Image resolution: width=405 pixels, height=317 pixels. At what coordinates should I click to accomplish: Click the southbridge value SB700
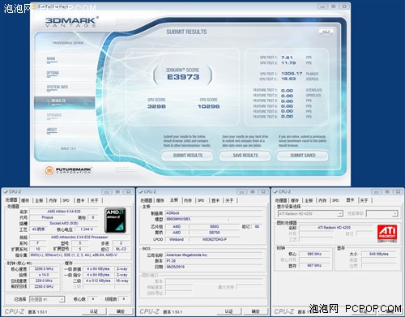tap(215, 233)
